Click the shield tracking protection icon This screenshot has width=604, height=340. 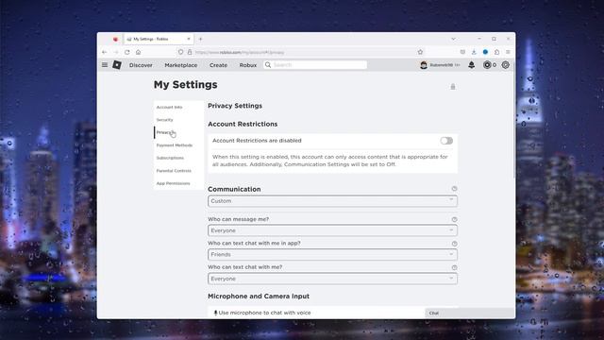point(180,52)
